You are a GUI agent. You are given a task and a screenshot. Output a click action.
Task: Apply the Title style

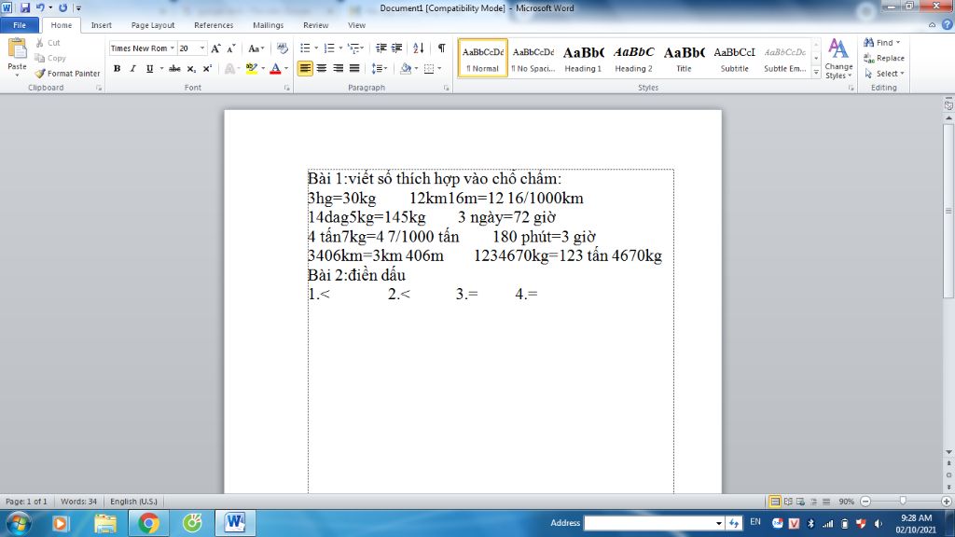point(684,59)
